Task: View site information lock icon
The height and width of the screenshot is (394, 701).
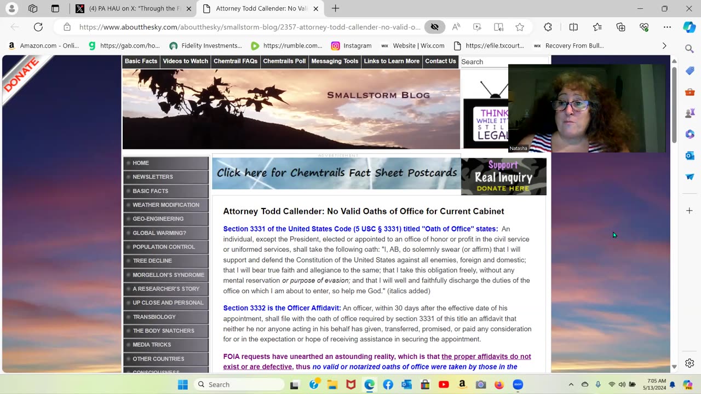Action: coord(67,27)
